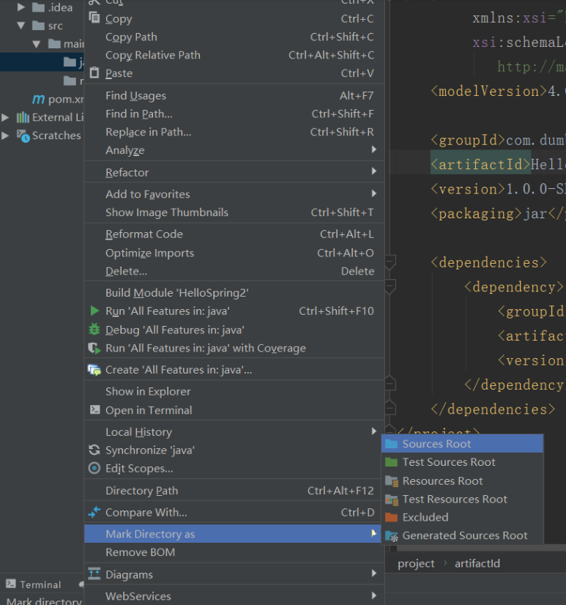566x605 pixels.
Task: Click the blue Sources Root folder icon
Action: coord(391,444)
